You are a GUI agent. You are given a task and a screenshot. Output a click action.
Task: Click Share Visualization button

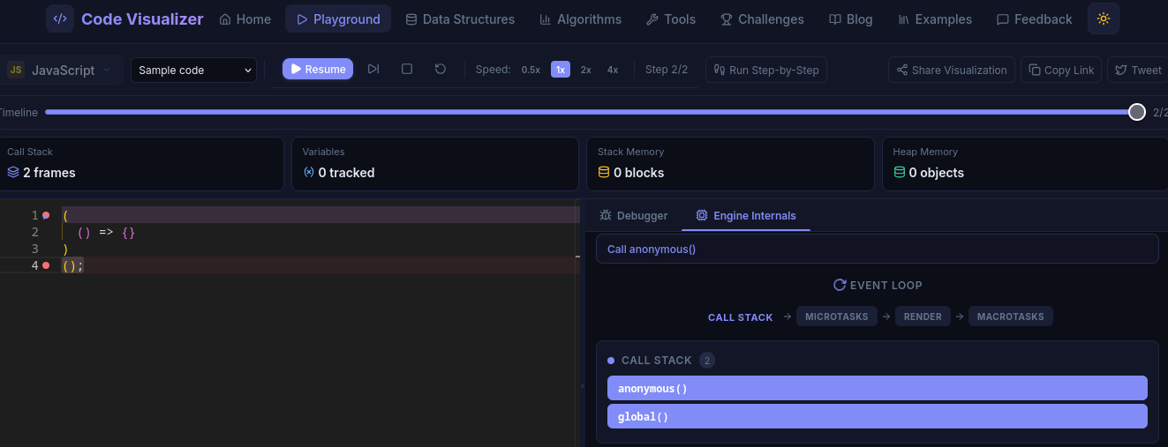tap(952, 70)
